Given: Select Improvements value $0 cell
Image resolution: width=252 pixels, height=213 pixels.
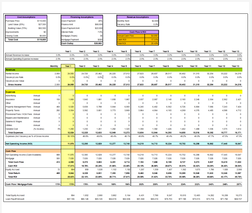Looking at the screenshot, I should [45, 32].
